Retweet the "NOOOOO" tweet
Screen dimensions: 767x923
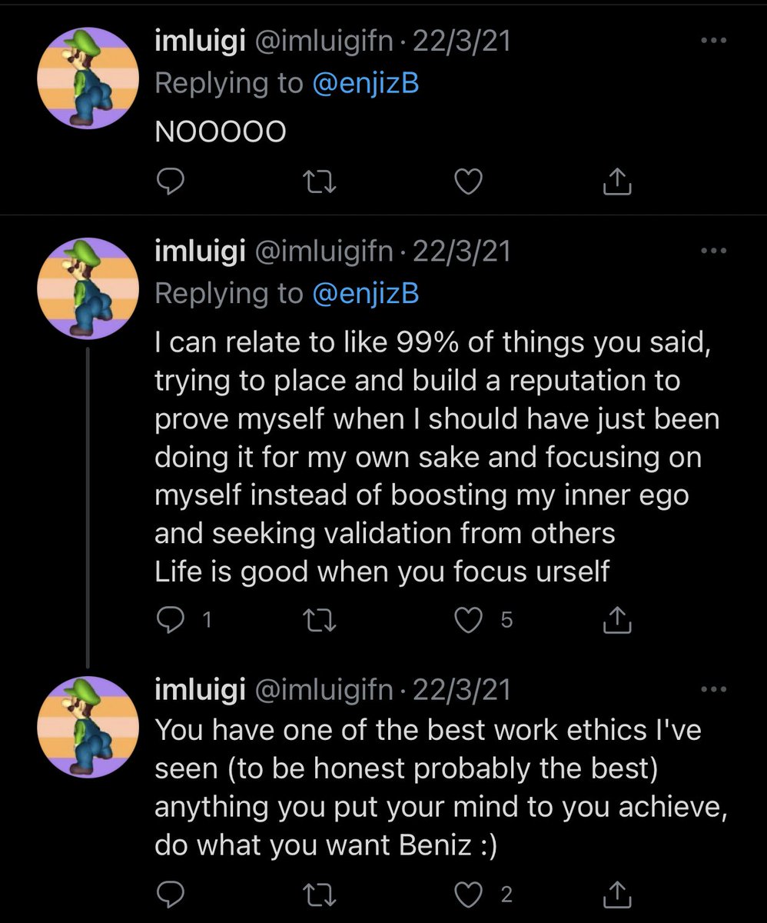[x=317, y=182]
